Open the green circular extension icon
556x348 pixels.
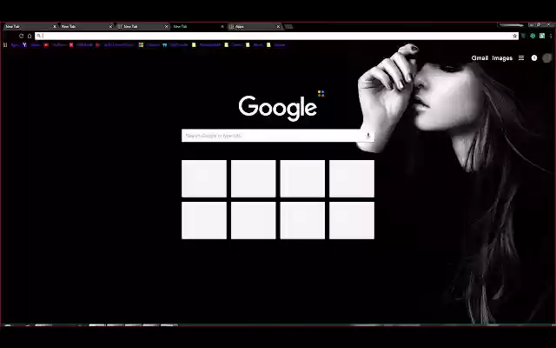tap(533, 36)
